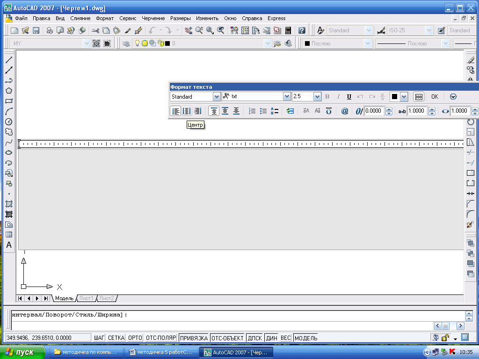Open the Черчение menu
Screen dimensions: 479x359
click(x=153, y=18)
